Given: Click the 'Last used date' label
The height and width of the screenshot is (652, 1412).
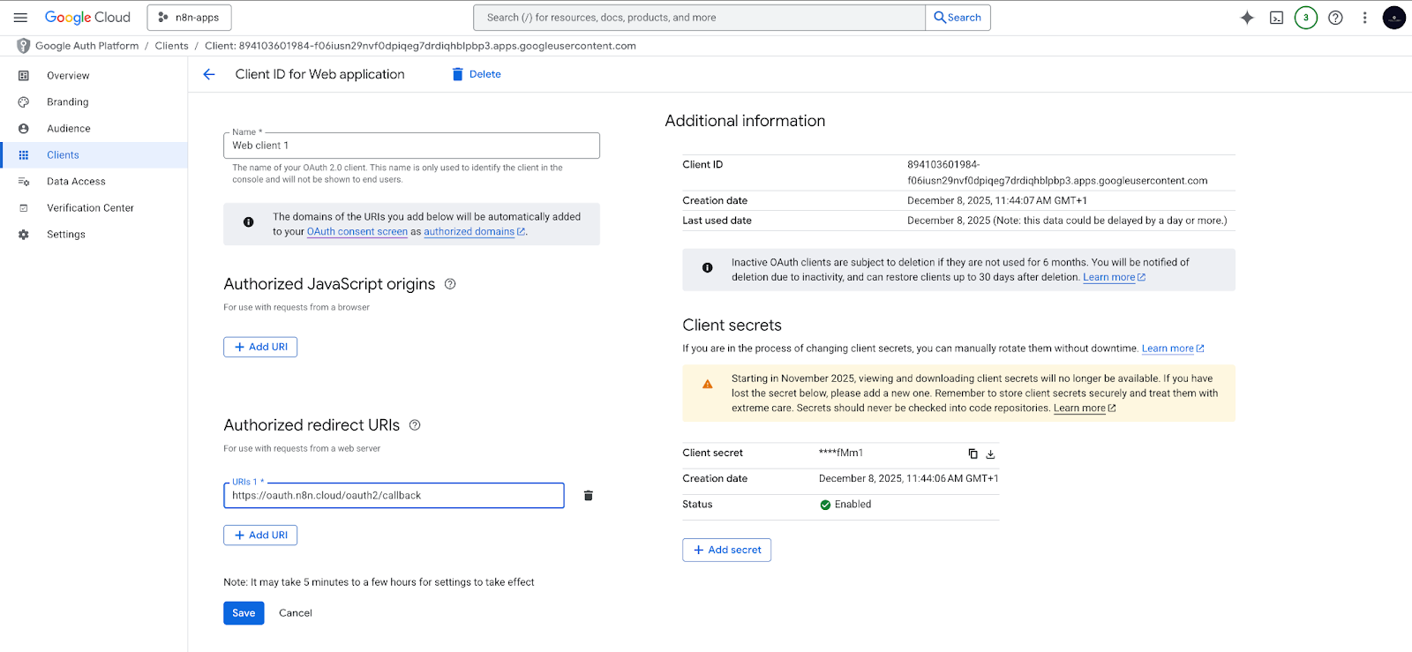Looking at the screenshot, I should tap(717, 221).
